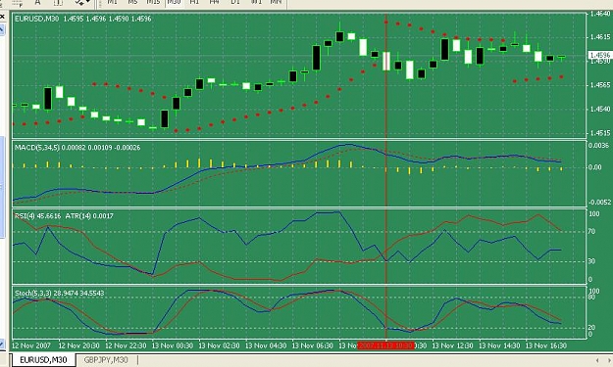Click the '13 Nov 06:30' time label
Viewport: 613px width, 367px height.
tap(312, 345)
